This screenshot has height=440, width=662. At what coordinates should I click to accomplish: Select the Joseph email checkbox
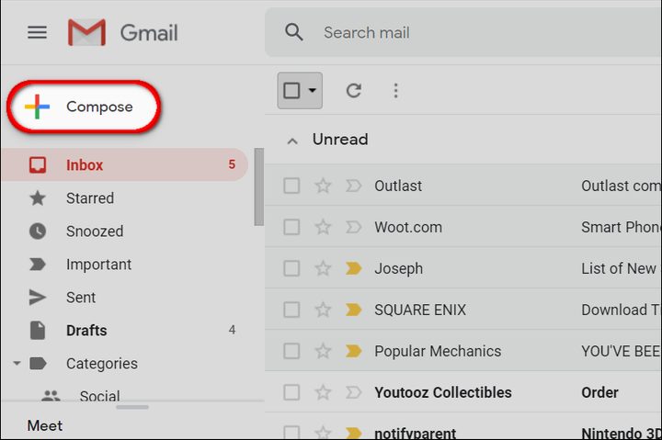click(x=291, y=268)
